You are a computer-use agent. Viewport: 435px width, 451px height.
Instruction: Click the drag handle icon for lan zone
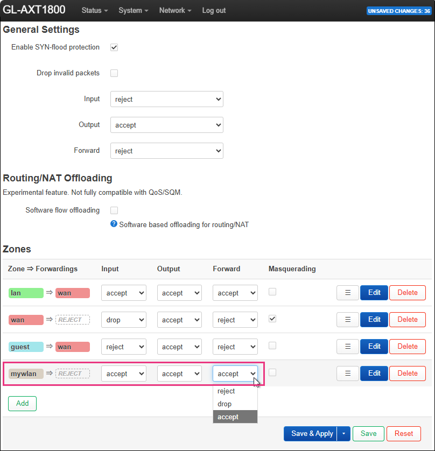(348, 293)
